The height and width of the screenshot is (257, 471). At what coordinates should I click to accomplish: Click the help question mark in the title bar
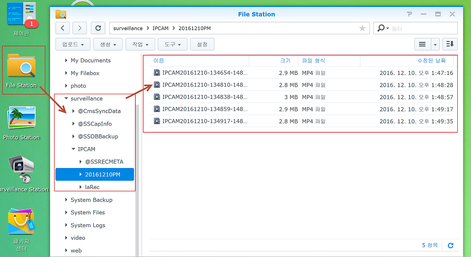tap(410, 14)
